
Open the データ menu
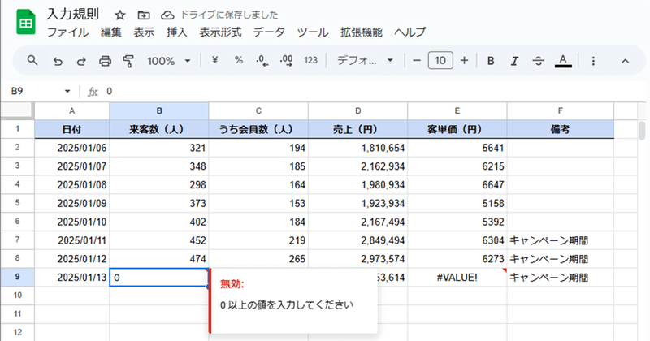click(x=269, y=32)
